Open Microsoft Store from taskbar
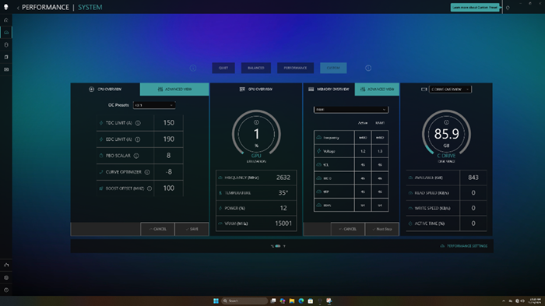 pos(311,301)
